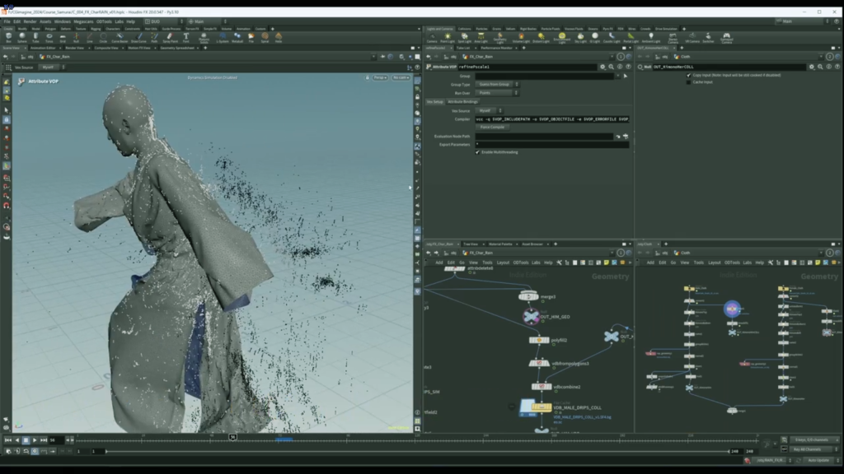Screen dimensions: 844x474
Task: Click the frame range slider bar
Action: tap(417, 452)
